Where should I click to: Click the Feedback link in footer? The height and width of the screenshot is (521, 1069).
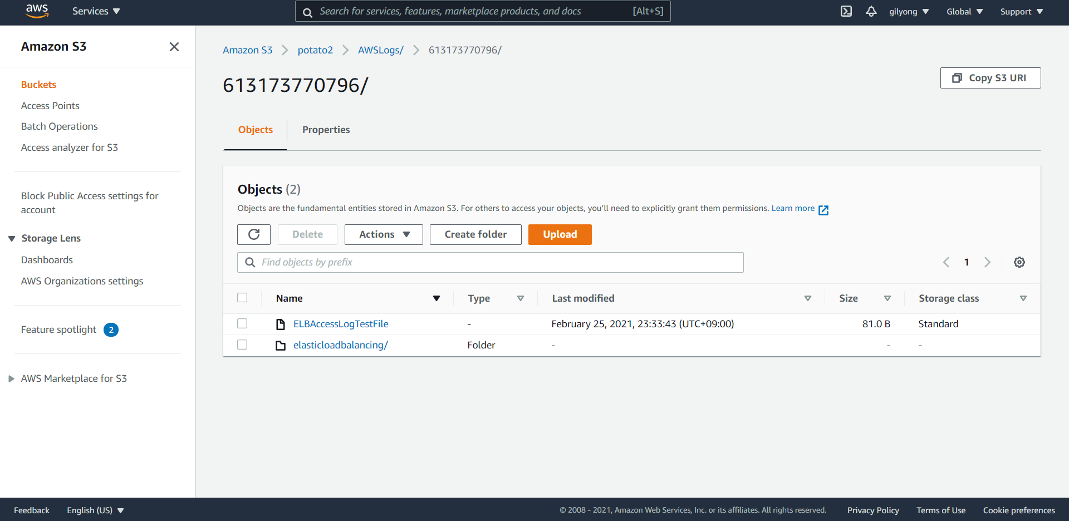(32, 510)
